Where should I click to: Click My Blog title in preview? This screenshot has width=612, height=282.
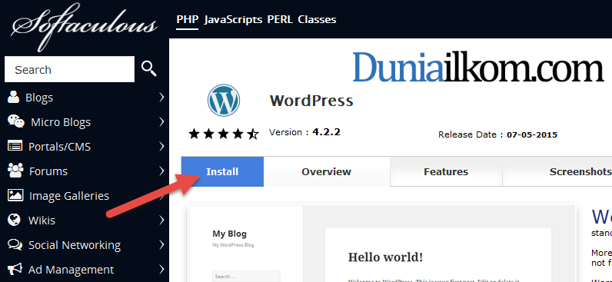pyautogui.click(x=229, y=234)
